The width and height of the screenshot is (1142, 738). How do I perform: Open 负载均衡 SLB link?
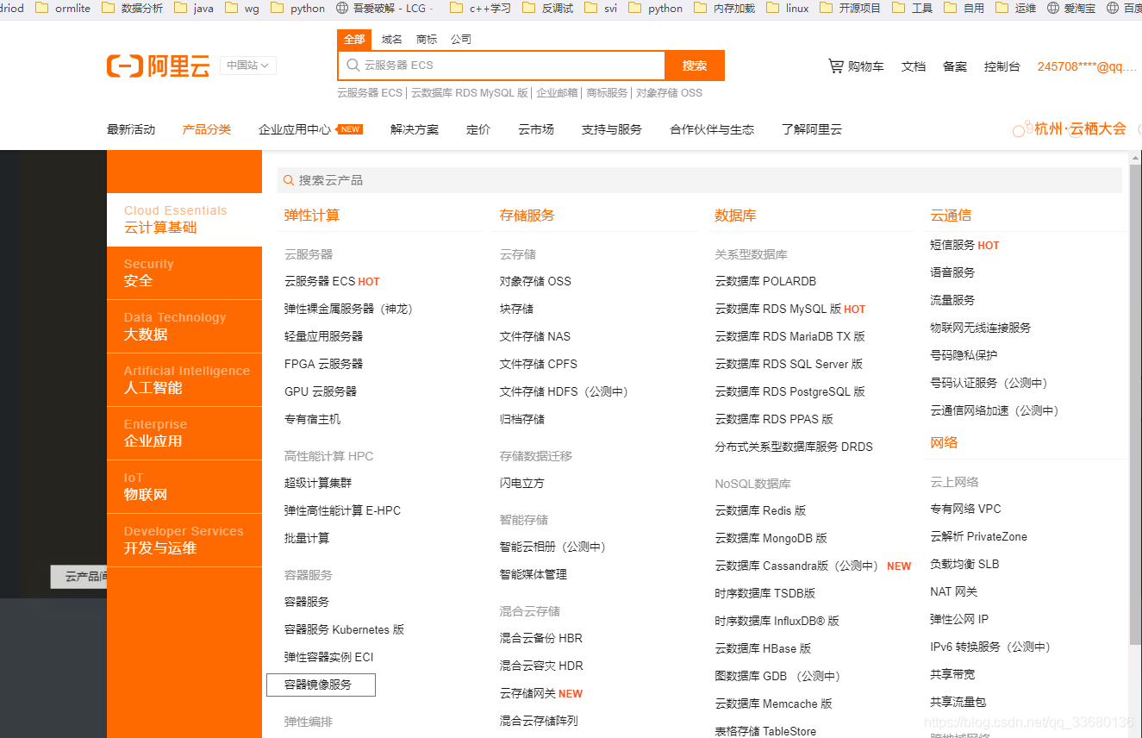964,564
